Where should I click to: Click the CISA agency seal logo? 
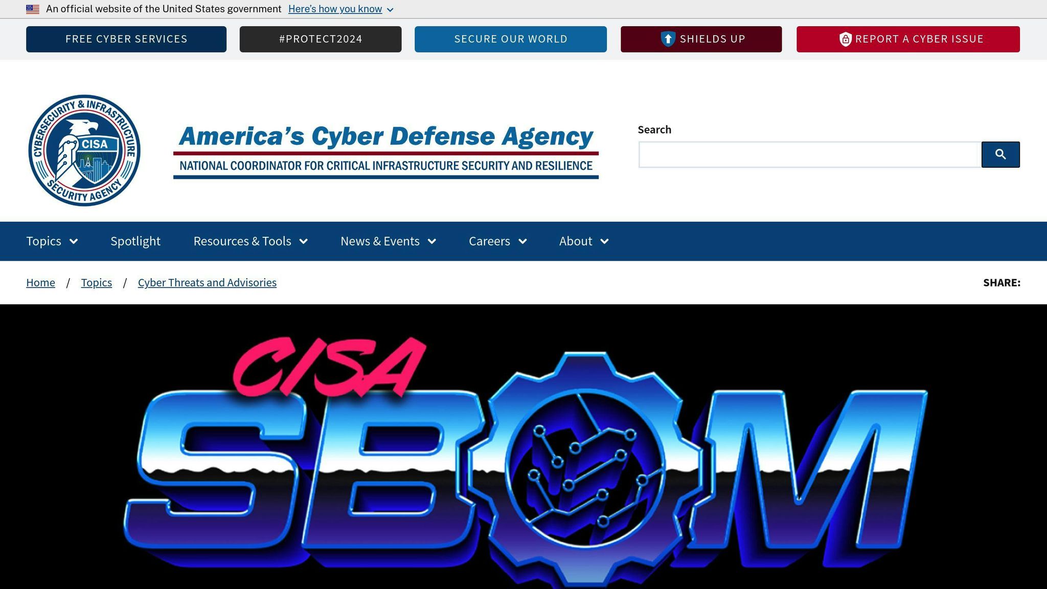[x=84, y=150]
